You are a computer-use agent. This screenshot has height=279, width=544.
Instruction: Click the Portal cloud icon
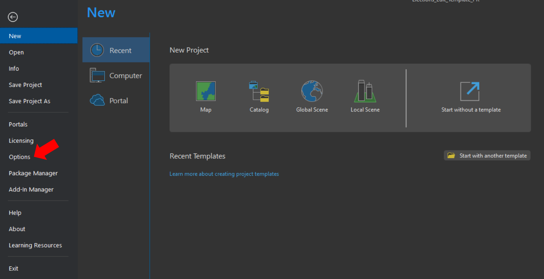click(97, 100)
